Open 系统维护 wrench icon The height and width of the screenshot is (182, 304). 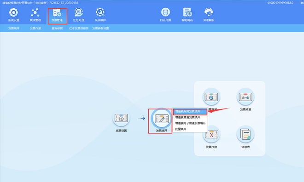(x=100, y=12)
